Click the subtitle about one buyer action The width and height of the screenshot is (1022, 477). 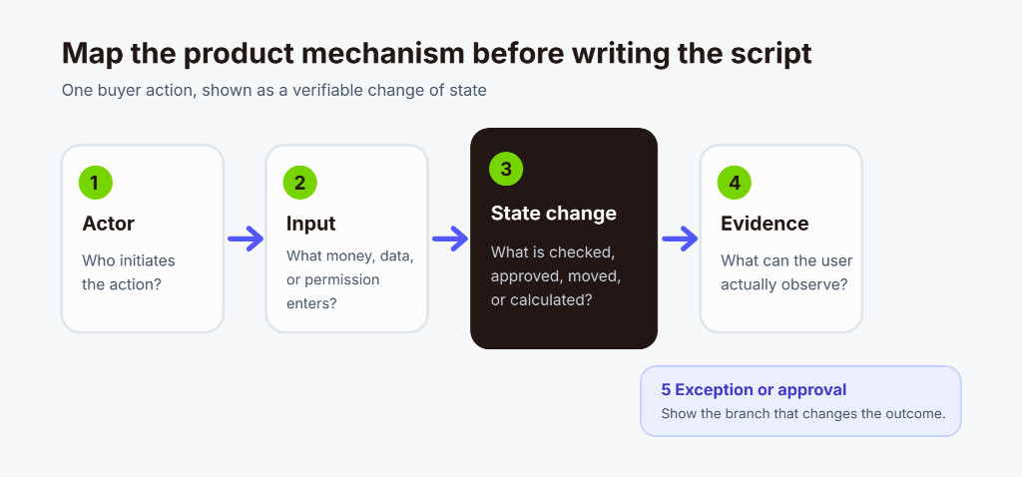point(273,90)
